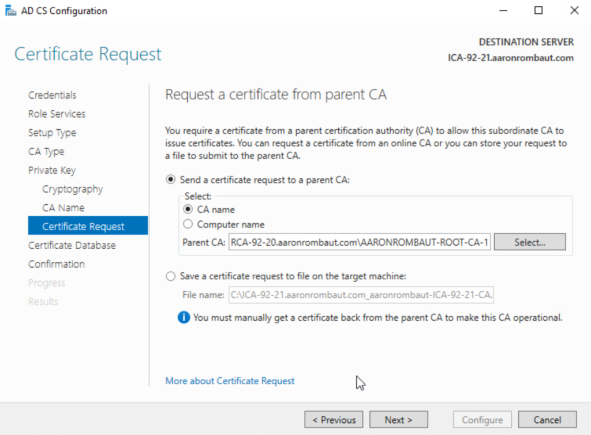Go to Role Services step
This screenshot has width=591, height=435.
pyautogui.click(x=57, y=114)
